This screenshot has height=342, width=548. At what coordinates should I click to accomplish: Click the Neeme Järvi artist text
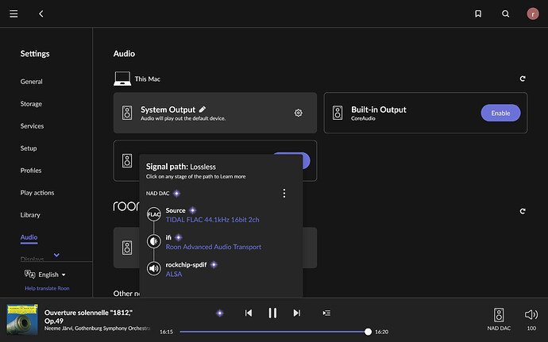tap(97, 329)
